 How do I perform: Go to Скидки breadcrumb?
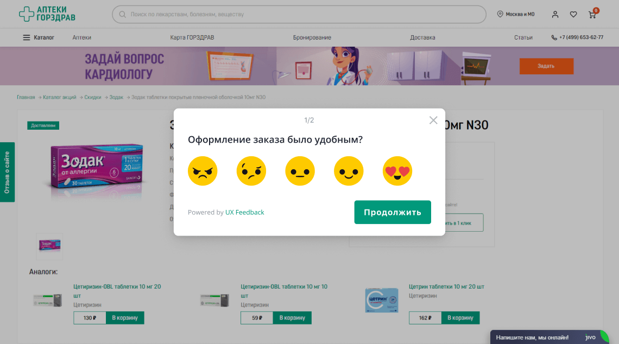coord(93,97)
